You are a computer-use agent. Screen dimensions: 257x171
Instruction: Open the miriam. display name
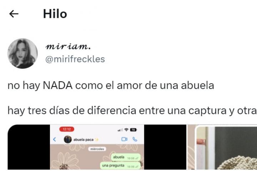click(x=68, y=46)
